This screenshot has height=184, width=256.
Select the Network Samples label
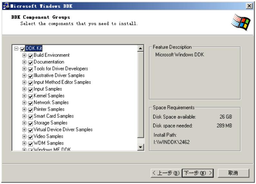coord(51,102)
